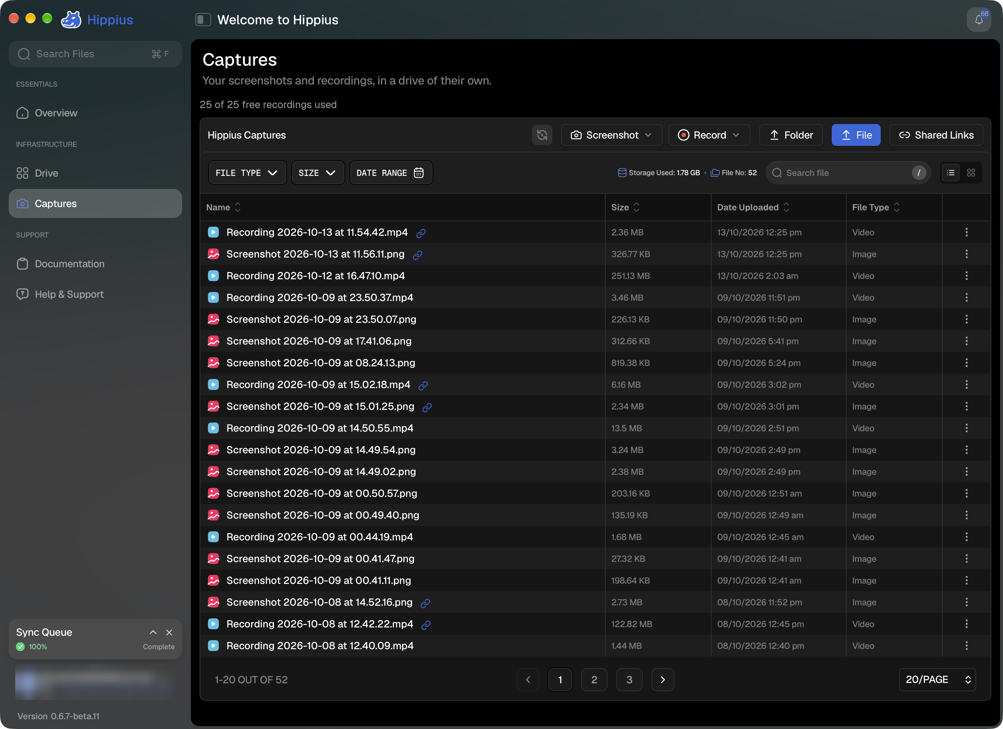Go to page 3

click(x=629, y=679)
